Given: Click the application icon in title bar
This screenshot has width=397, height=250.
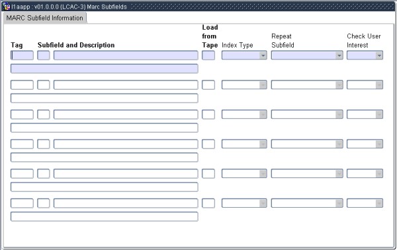Looking at the screenshot, I should (x=6, y=7).
